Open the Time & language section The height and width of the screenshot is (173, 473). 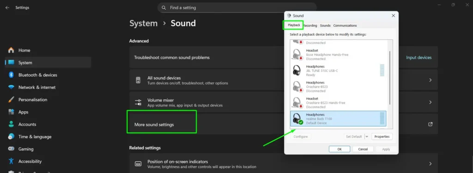tap(35, 137)
